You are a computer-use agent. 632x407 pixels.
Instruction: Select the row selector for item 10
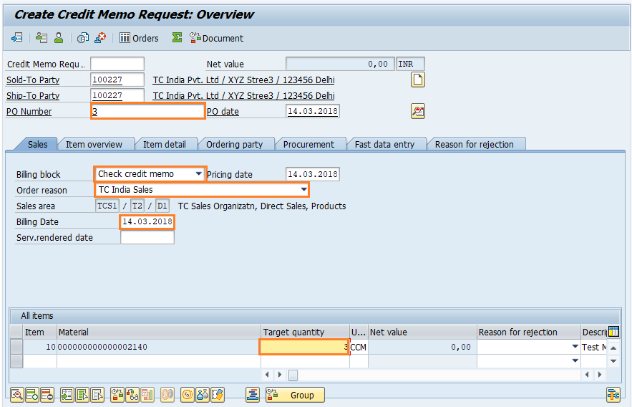(16, 347)
